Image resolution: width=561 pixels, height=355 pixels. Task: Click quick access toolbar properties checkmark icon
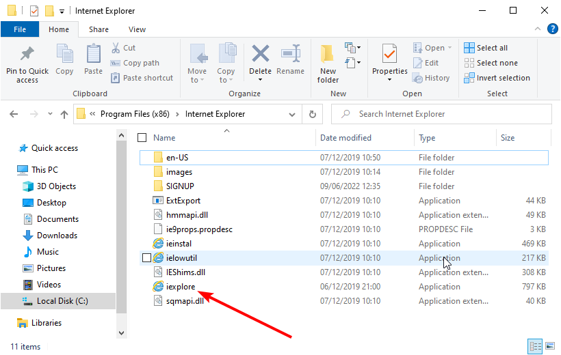tap(34, 11)
